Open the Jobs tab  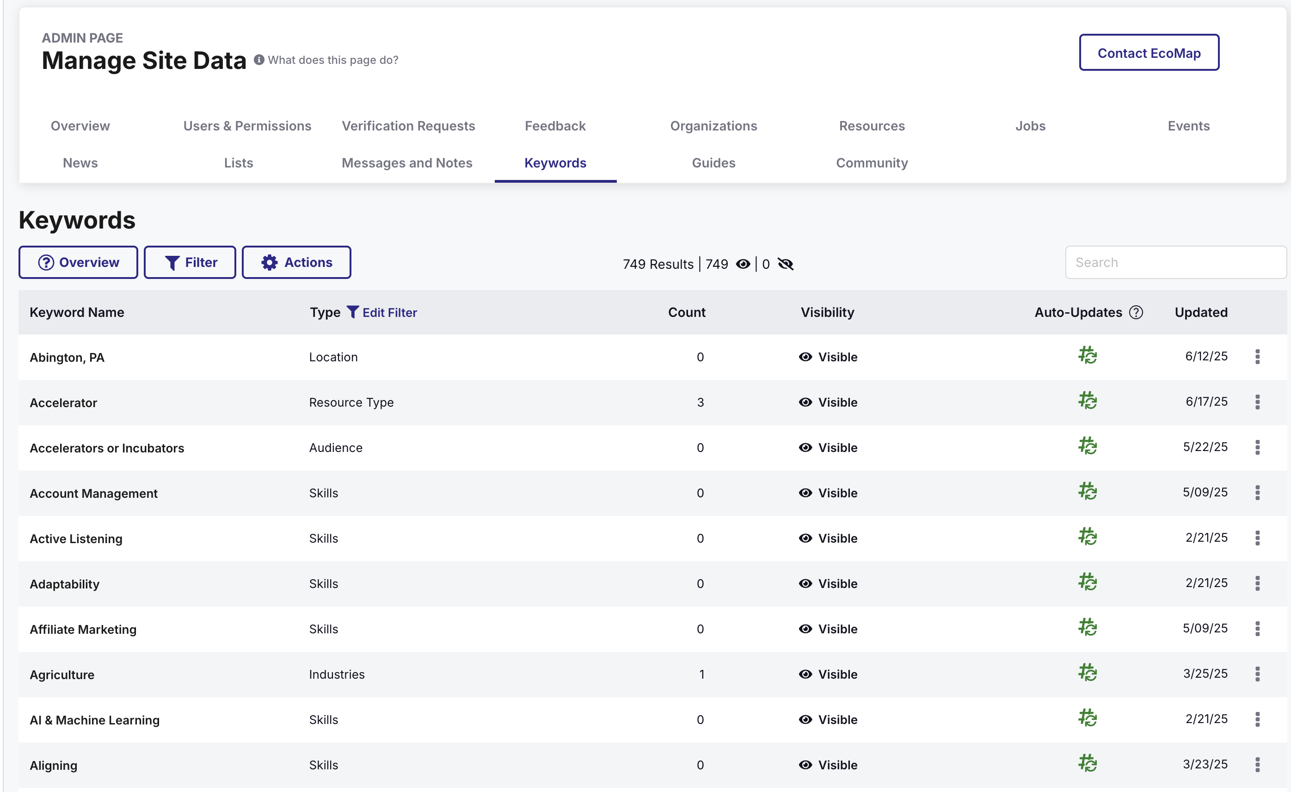(1030, 126)
